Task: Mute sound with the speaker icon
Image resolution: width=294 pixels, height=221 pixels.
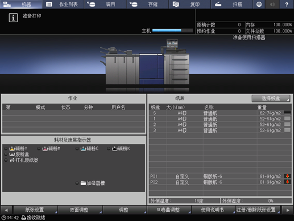Action: [272, 4]
